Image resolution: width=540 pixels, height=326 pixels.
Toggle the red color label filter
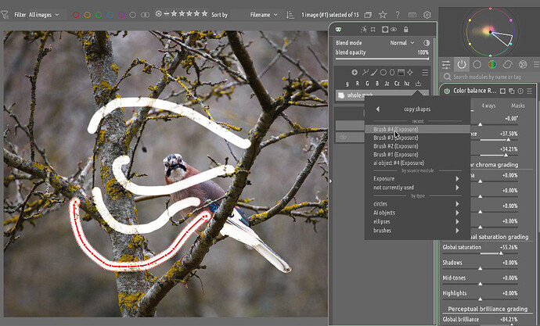pyautogui.click(x=76, y=15)
